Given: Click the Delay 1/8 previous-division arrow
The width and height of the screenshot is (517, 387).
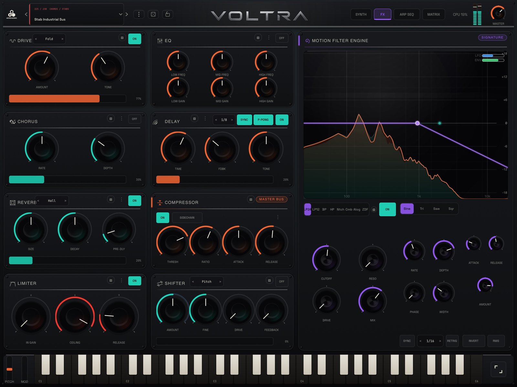Looking at the screenshot, I should (216, 120).
